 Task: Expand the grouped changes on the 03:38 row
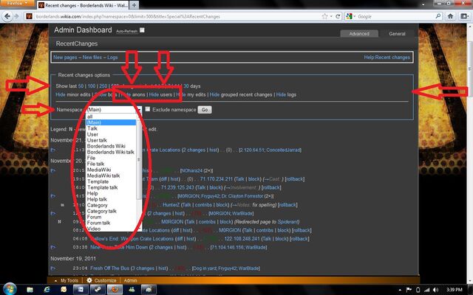pyautogui.click(x=53, y=247)
